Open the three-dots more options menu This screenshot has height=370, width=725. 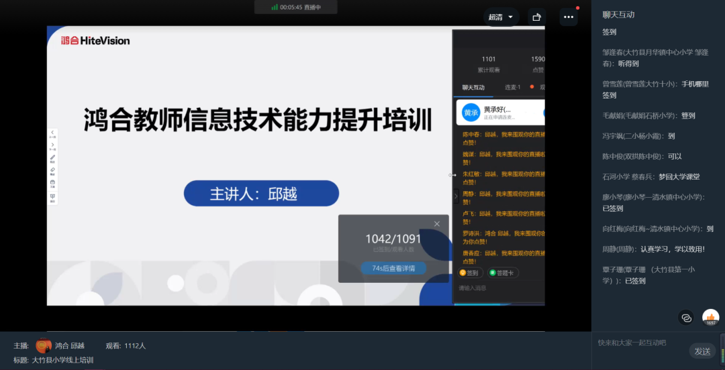pyautogui.click(x=569, y=17)
